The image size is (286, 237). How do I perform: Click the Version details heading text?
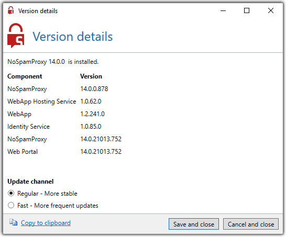[x=73, y=37]
